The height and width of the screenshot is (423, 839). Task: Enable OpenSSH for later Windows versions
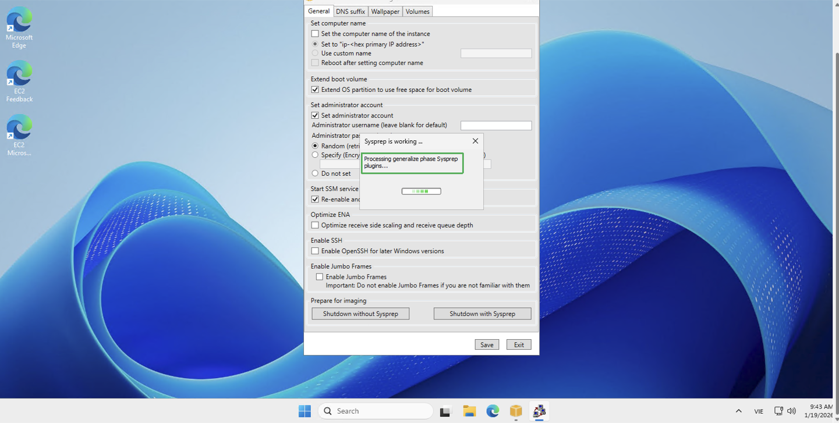tap(315, 251)
